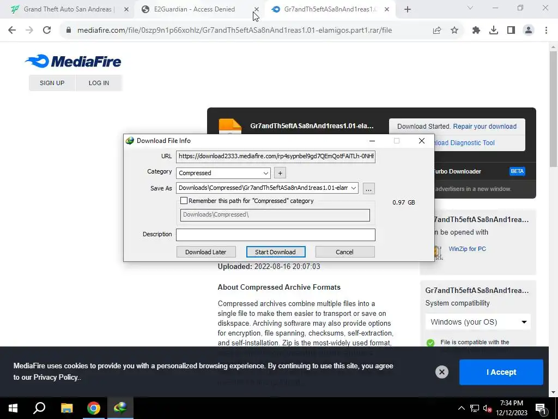The height and width of the screenshot is (419, 558).
Task: Click the About Compressed Archive Formats heading
Action: [279, 287]
